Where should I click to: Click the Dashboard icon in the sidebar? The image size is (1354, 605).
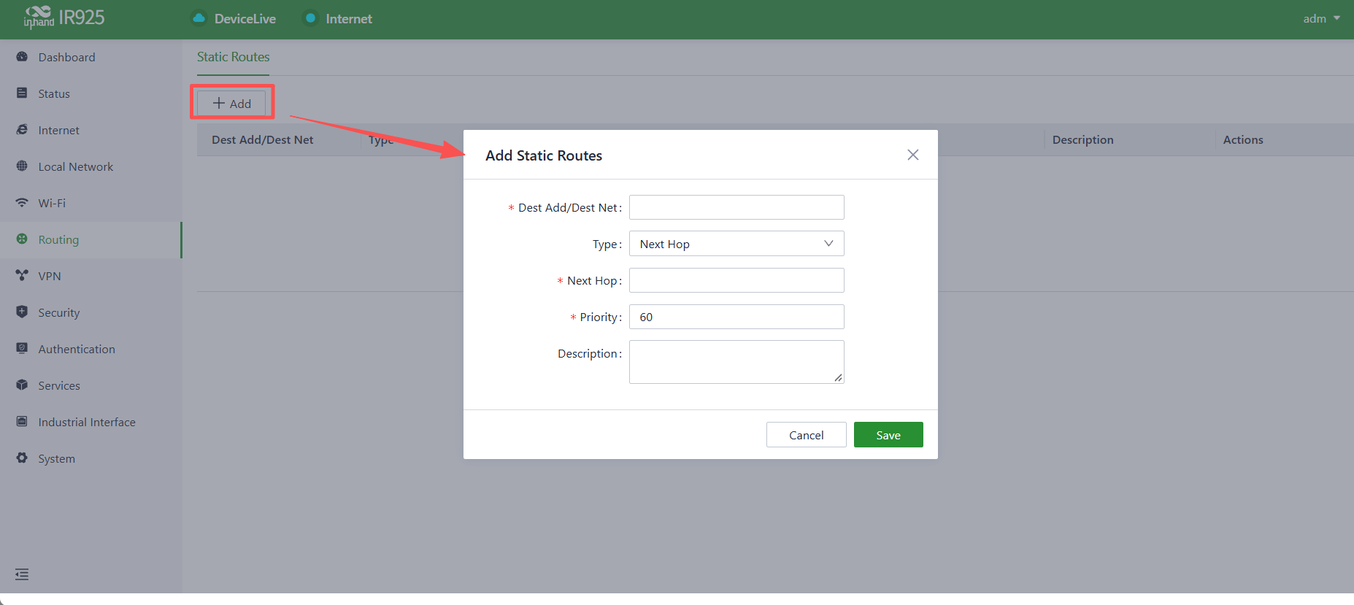click(x=22, y=57)
